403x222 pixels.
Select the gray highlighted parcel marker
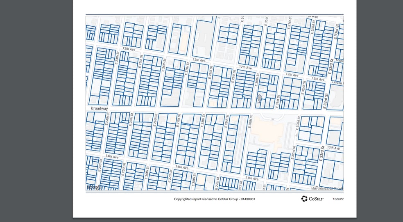click(x=259, y=98)
